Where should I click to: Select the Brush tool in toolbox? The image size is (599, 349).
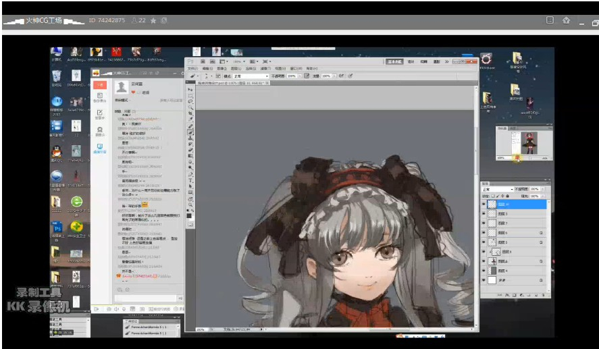coord(190,132)
